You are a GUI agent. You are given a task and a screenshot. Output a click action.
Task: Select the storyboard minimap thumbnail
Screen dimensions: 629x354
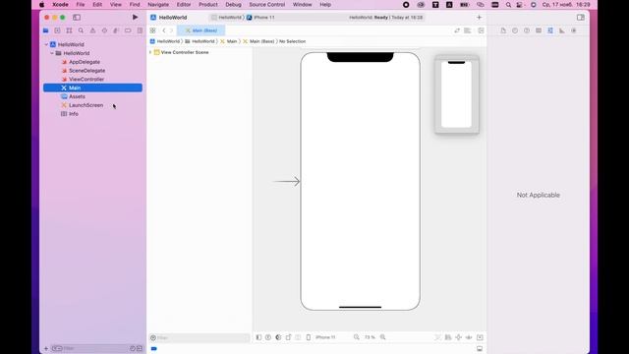pyautogui.click(x=457, y=94)
